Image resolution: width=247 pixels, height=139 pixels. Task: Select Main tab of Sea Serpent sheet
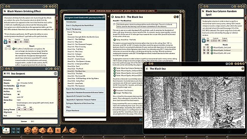pyautogui.click(x=60, y=81)
